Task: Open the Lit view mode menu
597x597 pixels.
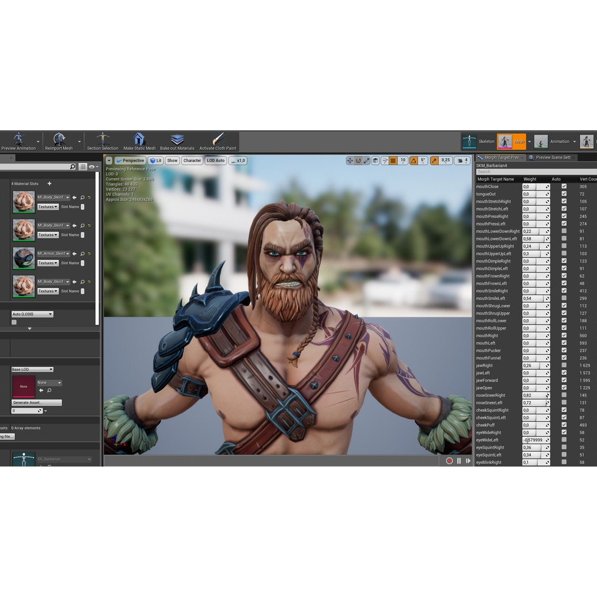Action: click(156, 161)
